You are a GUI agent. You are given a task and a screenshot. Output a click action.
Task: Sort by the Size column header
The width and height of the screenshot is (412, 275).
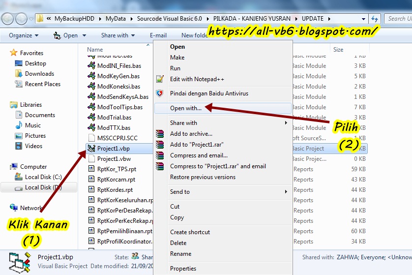338,49
